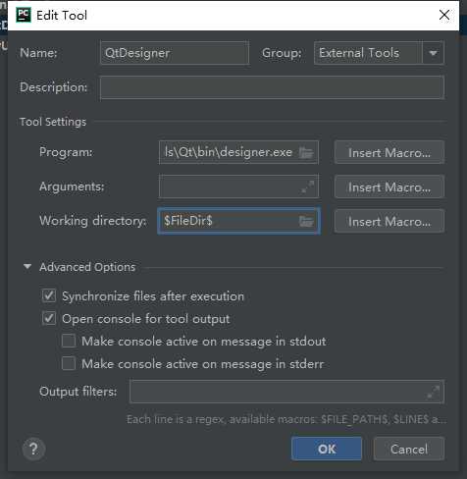Screen dimensions: 467x479
Task: Confirm changes with OK button
Action: pos(327,449)
